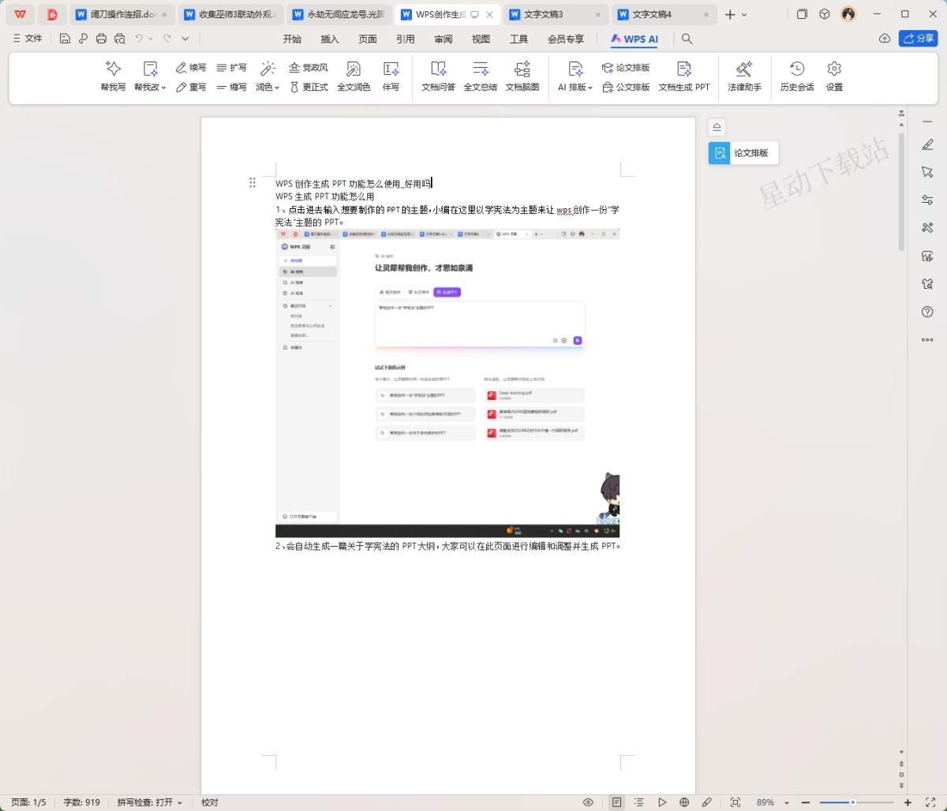
Task: Switch to the 文字文稿3 document tab
Action: pyautogui.click(x=557, y=14)
